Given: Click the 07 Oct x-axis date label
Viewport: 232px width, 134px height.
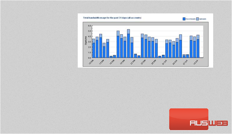Looking at the screenshot, I should pyautogui.click(x=186, y=62).
